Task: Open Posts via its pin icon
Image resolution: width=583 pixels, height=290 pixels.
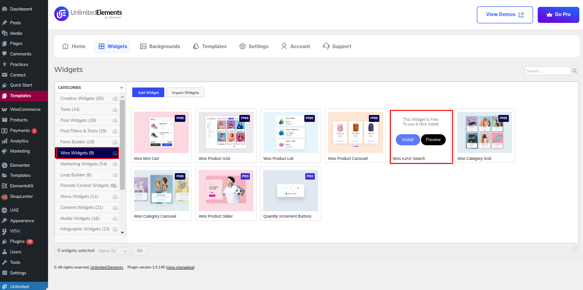Action: pyautogui.click(x=5, y=23)
